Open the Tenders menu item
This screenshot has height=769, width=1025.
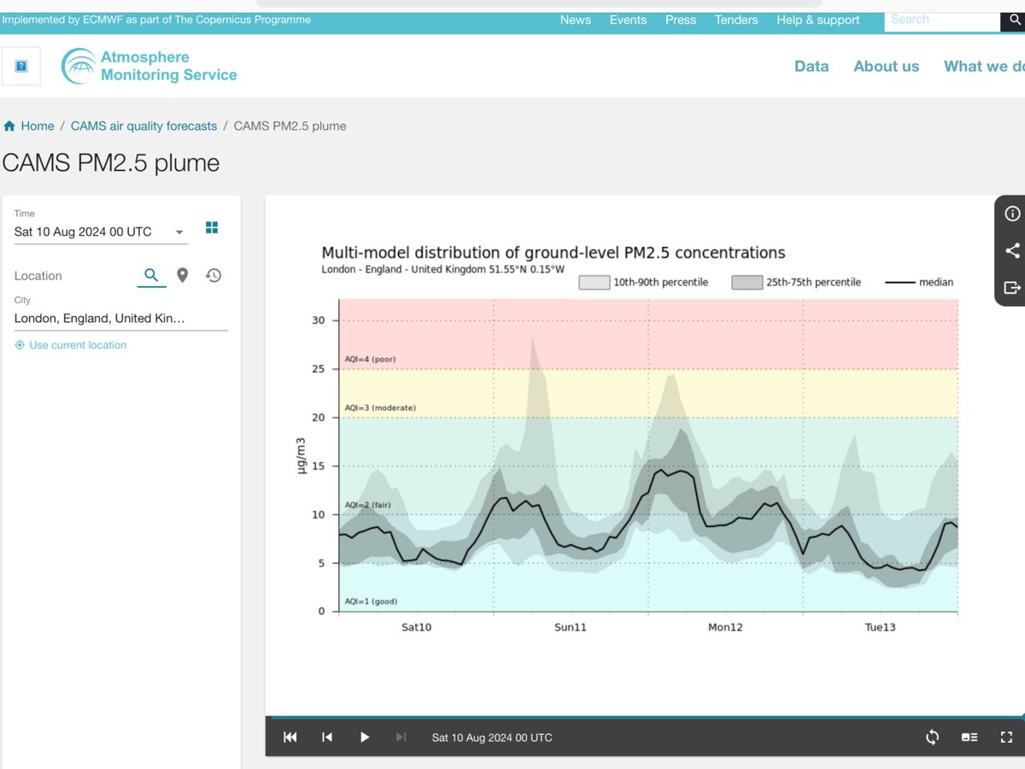coord(736,20)
